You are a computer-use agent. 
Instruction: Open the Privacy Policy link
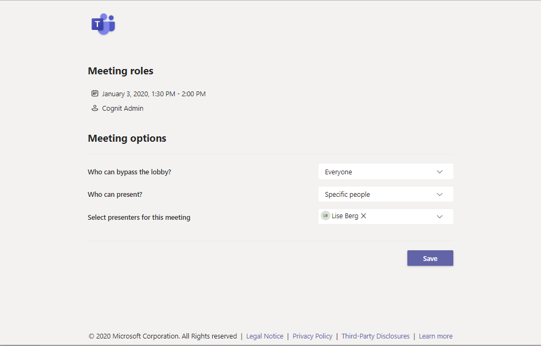click(x=312, y=336)
